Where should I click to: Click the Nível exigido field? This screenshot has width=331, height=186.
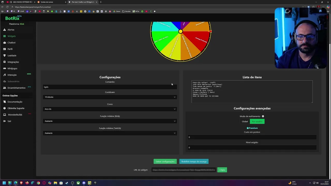(x=252, y=148)
